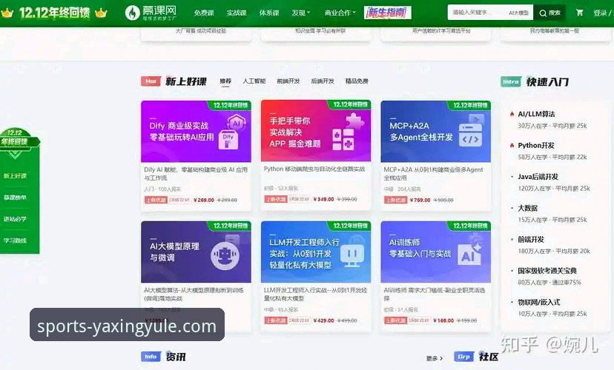Click the AI sparkle icon on AI训练师 card
614x370 pixels.
pyautogui.click(x=471, y=253)
